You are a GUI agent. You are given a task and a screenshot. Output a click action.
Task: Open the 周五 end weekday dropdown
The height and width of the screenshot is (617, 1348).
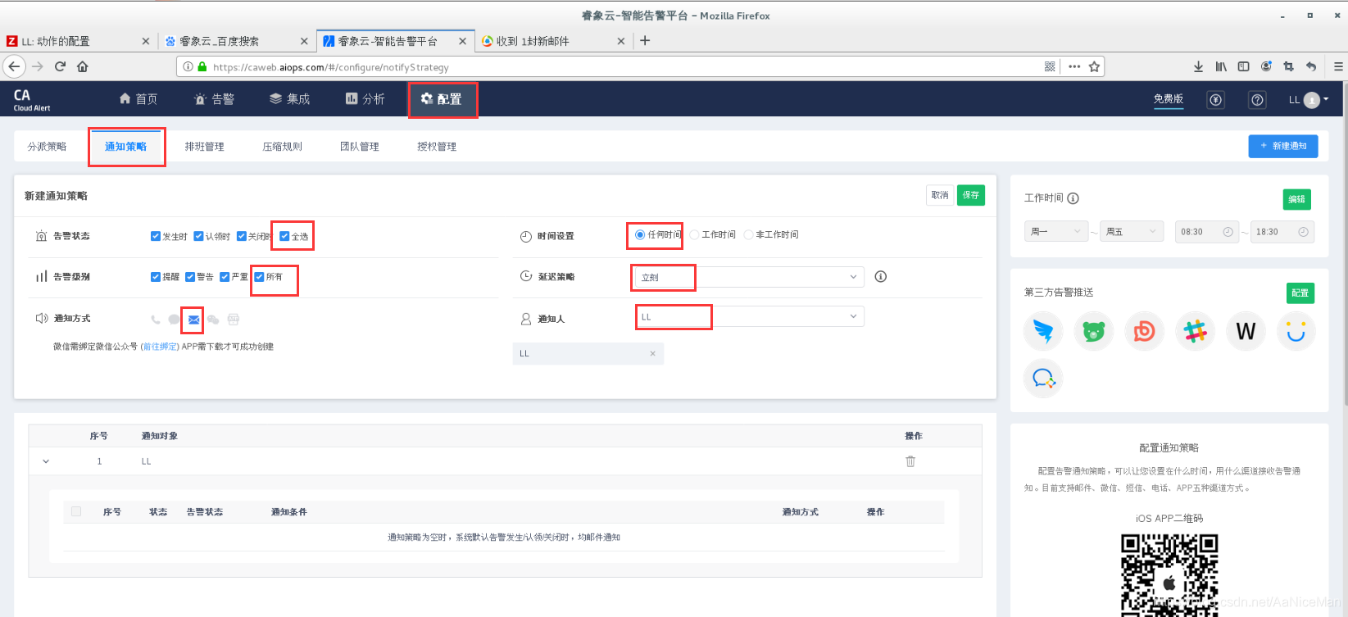pos(1132,232)
